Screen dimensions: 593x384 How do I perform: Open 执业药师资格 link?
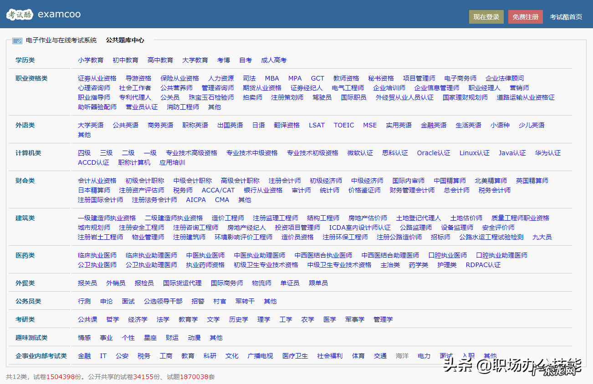pyautogui.click(x=205, y=265)
